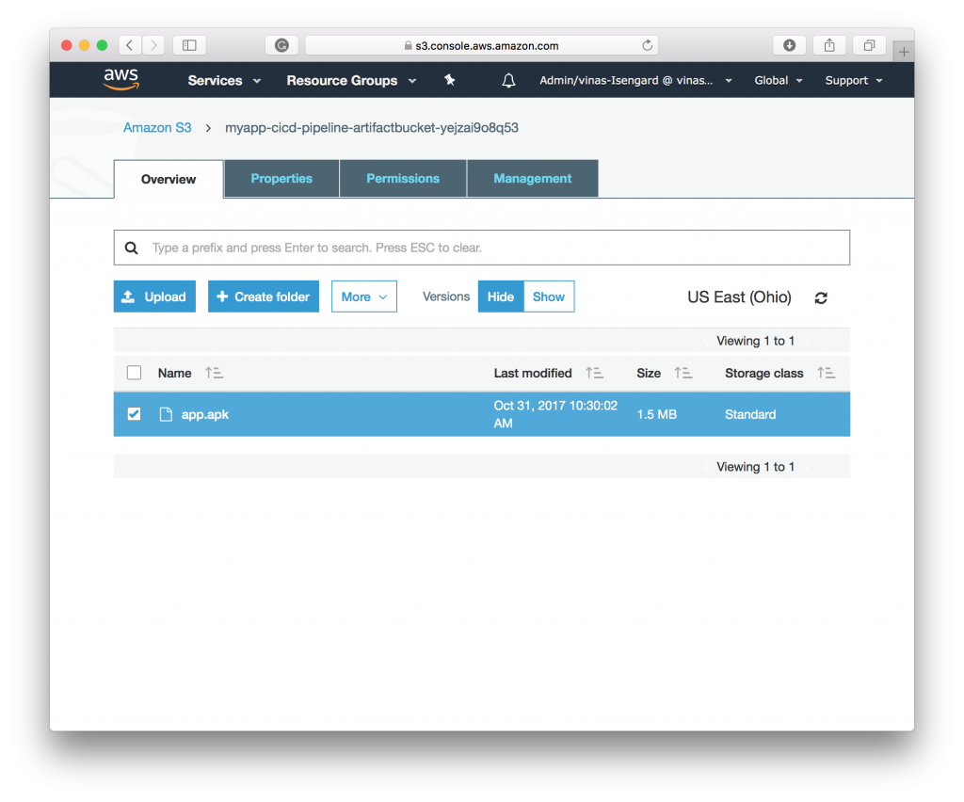
Task: Open the Safari share button
Action: tap(829, 45)
